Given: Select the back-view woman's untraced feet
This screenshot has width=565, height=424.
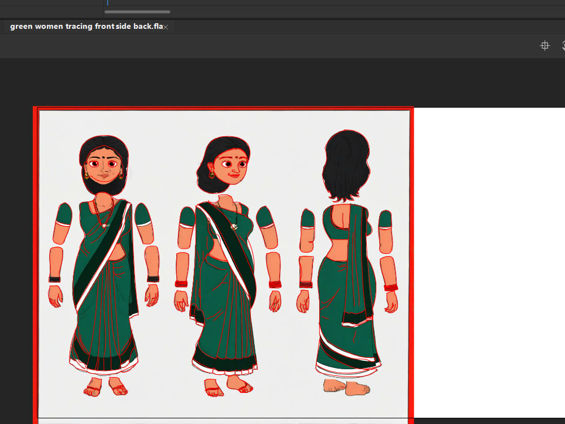Looking at the screenshot, I should coord(347,387).
